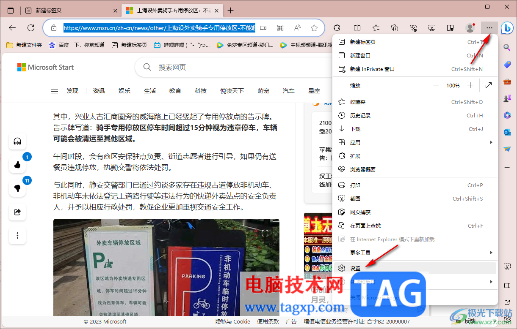Click the listen headphones icon beside the article

click(17, 141)
